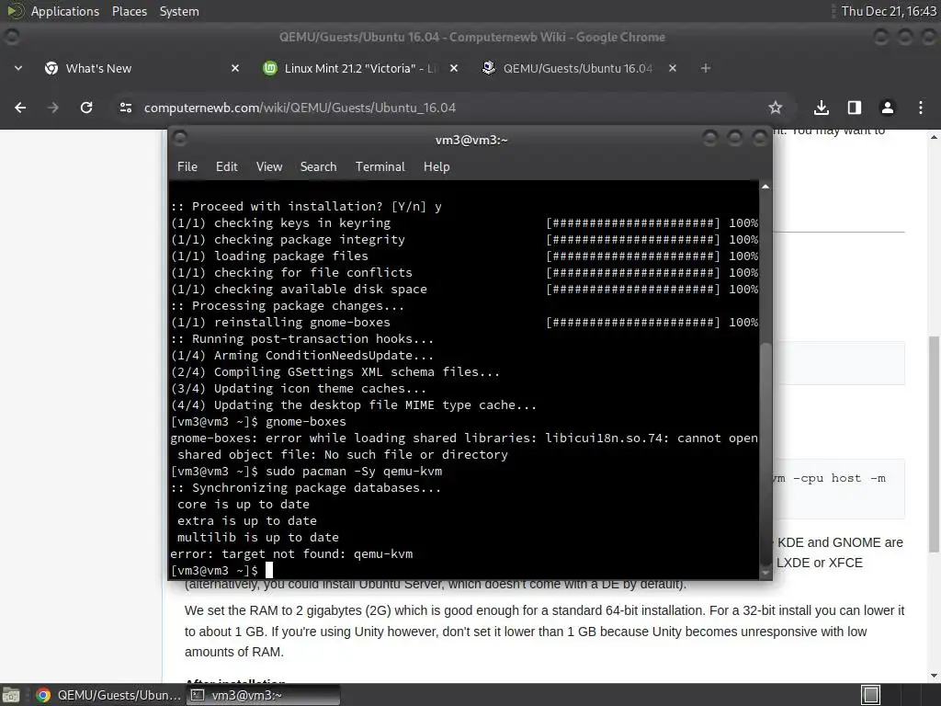The width and height of the screenshot is (941, 706).
Task: Click "-cpu host -m" code text on page
Action: point(839,478)
